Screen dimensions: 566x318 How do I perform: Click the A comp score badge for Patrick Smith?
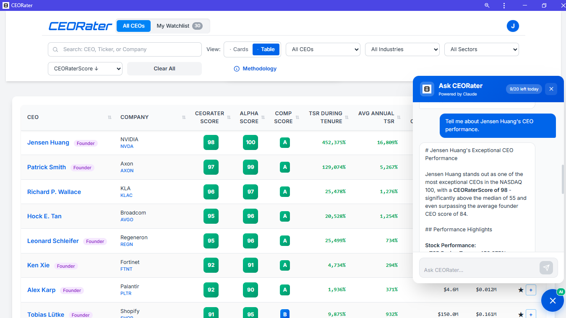285,167
